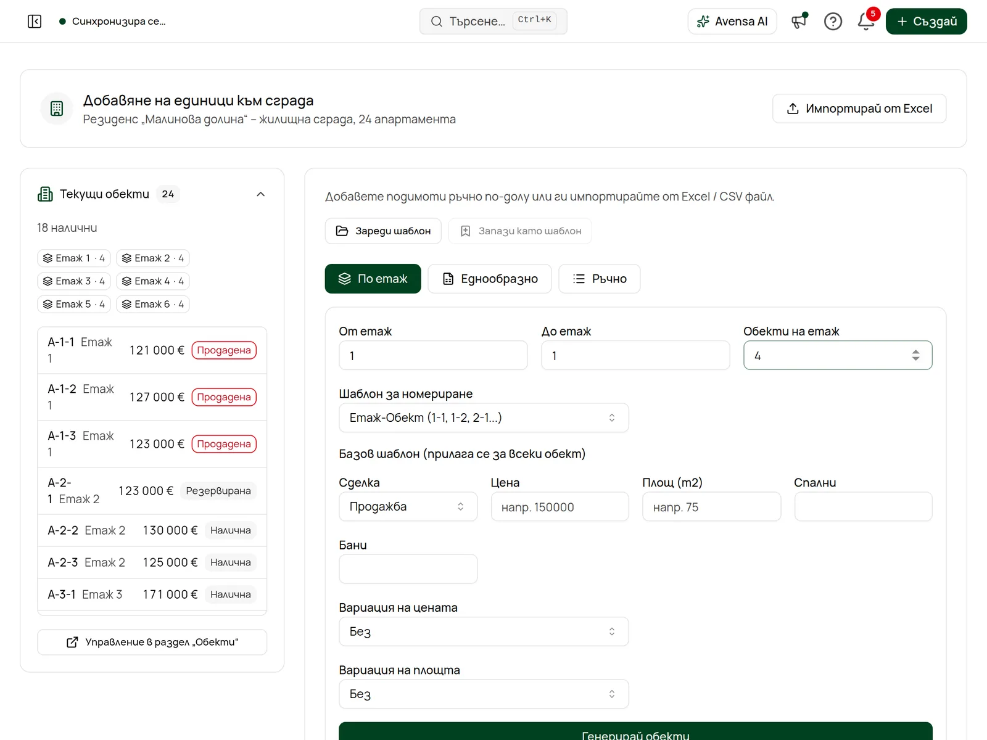Filter by Етаж 5 chip
987x740 pixels.
74,304
